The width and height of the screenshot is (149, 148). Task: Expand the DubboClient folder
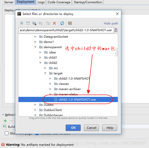[x=35, y=110]
